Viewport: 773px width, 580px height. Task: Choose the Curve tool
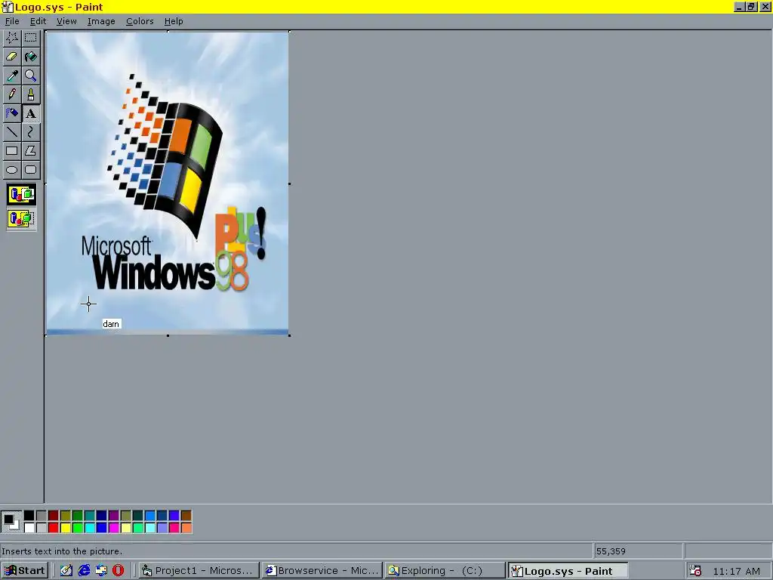[30, 132]
